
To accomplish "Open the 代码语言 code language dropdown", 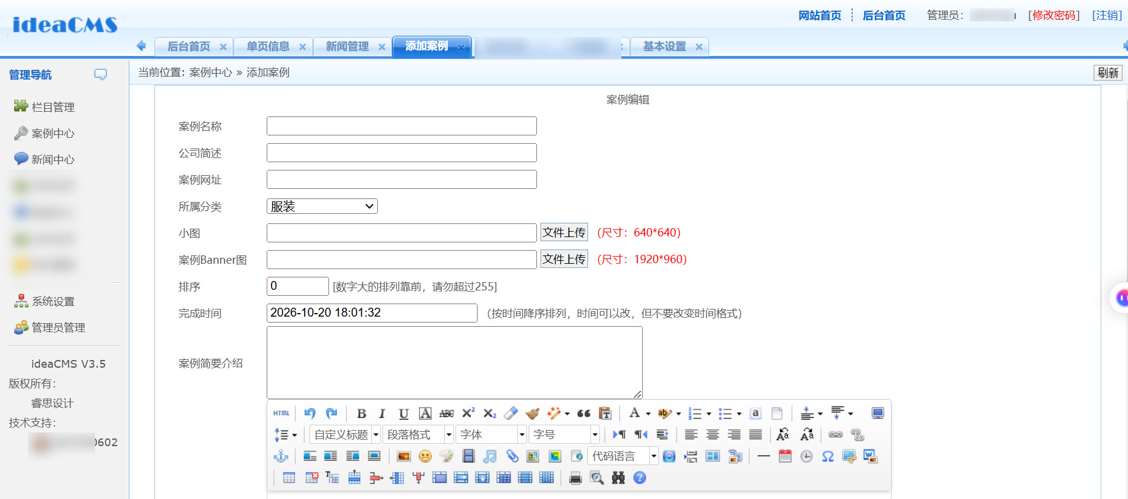I will [x=623, y=456].
